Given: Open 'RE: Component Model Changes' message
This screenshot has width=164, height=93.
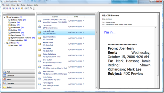Looking at the screenshot, I should (x=66, y=73).
